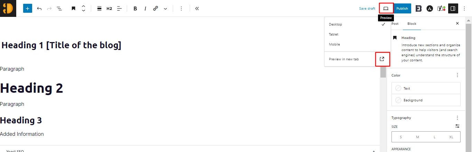Insert a link with the link icon
The width and height of the screenshot is (472, 152).
(155, 8)
